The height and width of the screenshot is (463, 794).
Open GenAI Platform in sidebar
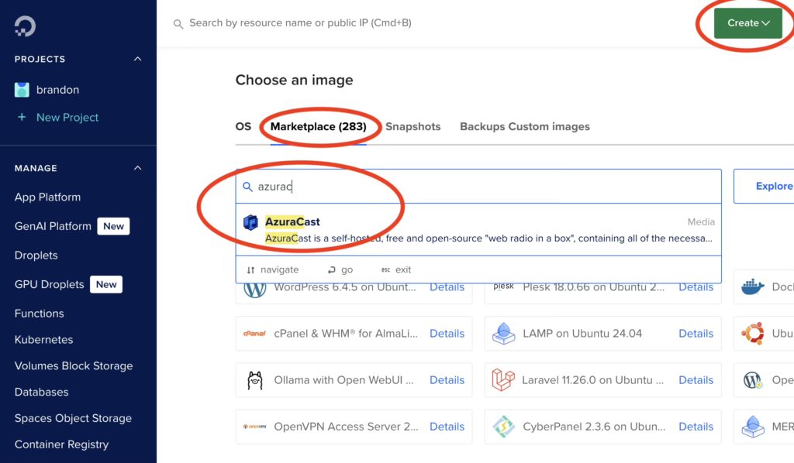[x=53, y=226]
